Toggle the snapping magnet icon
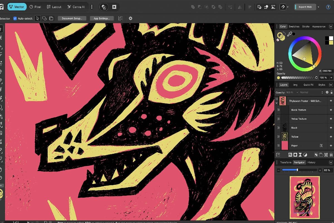Screen dimensions: 334x223 click(283, 7)
